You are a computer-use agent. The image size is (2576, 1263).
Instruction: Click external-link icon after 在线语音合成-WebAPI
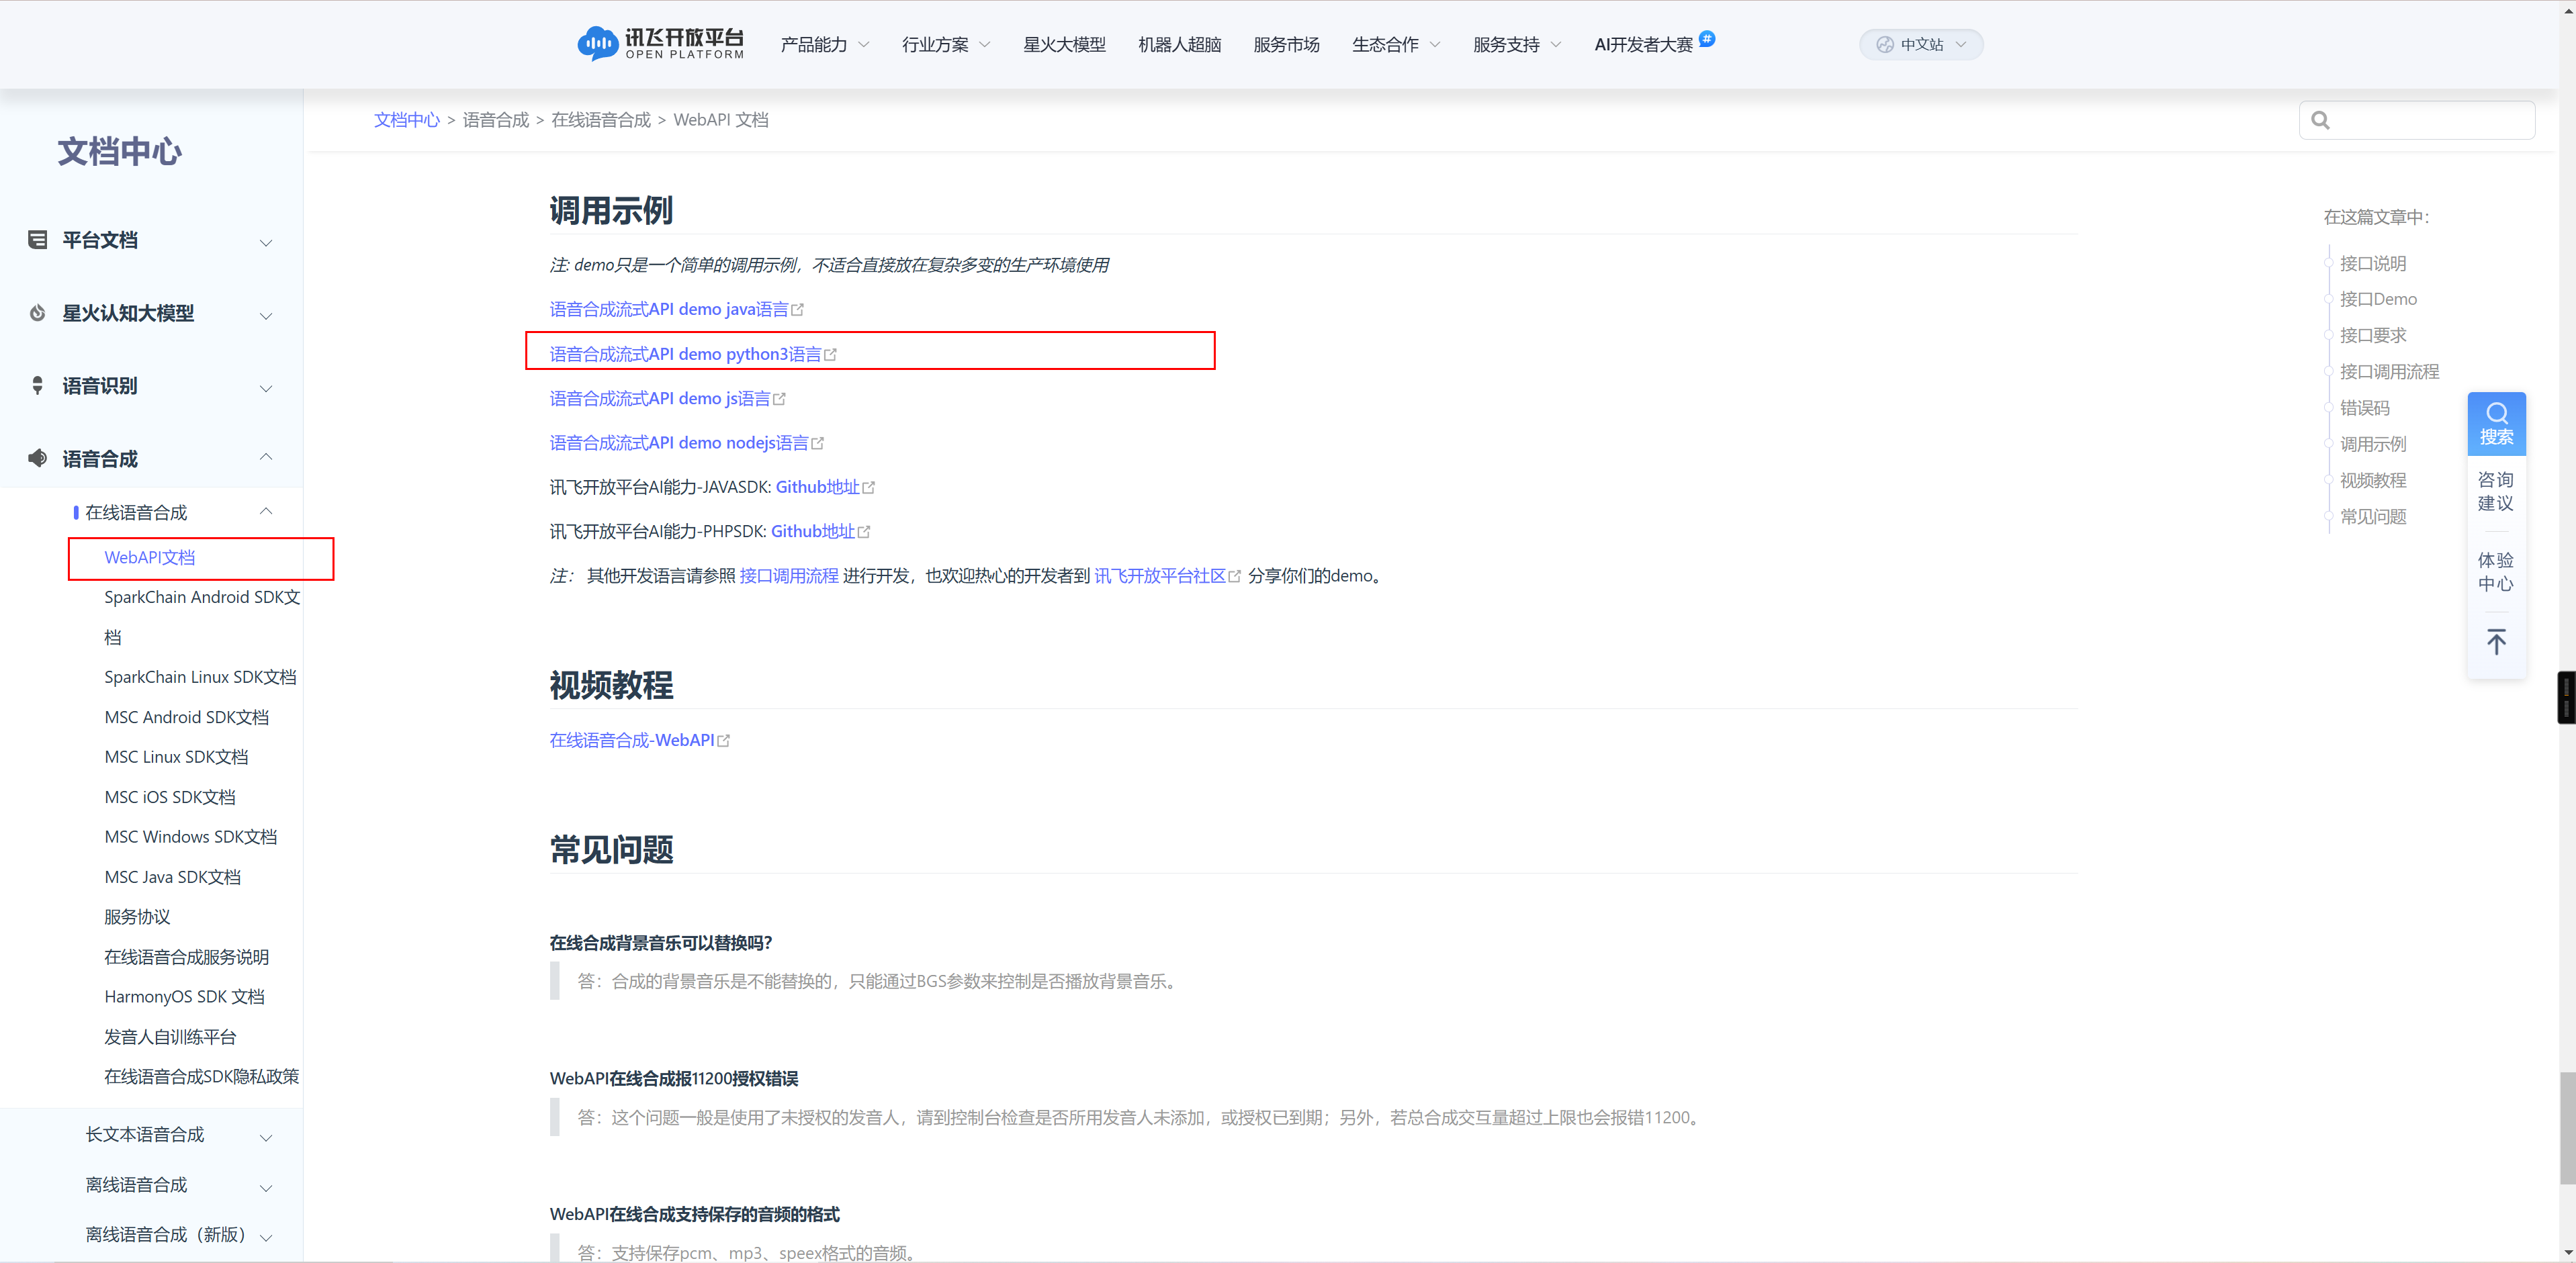tap(723, 741)
